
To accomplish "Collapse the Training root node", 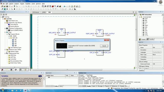I will 1,17.
